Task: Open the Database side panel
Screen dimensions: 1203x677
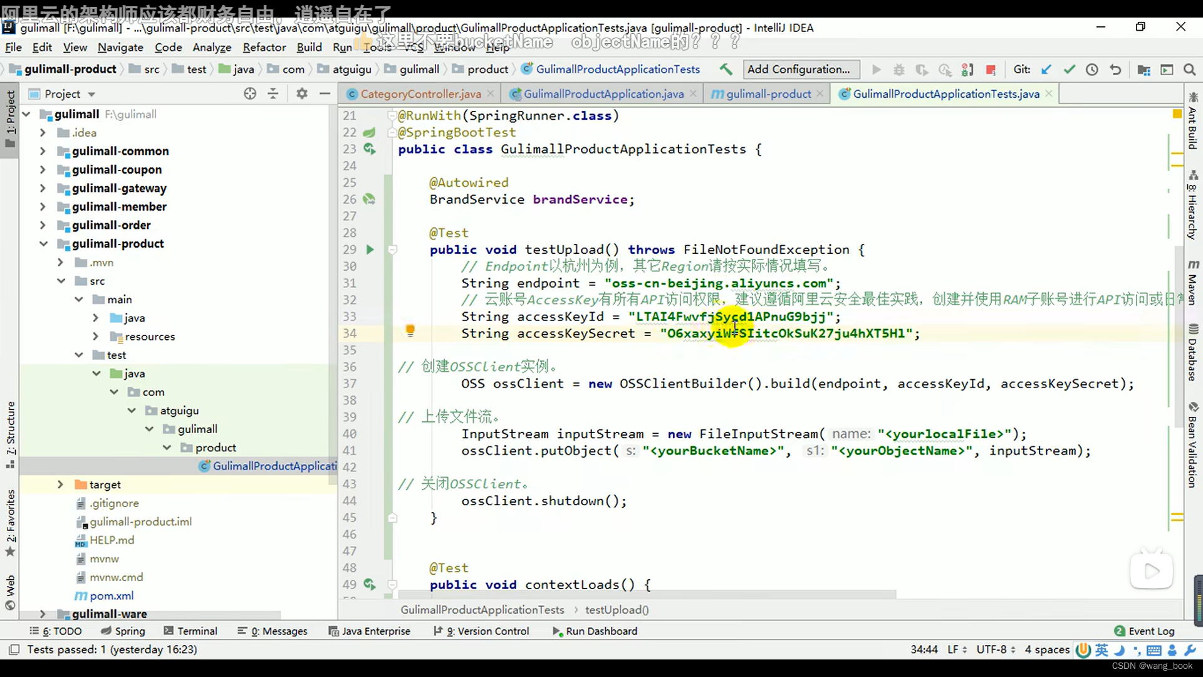Action: (1192, 352)
